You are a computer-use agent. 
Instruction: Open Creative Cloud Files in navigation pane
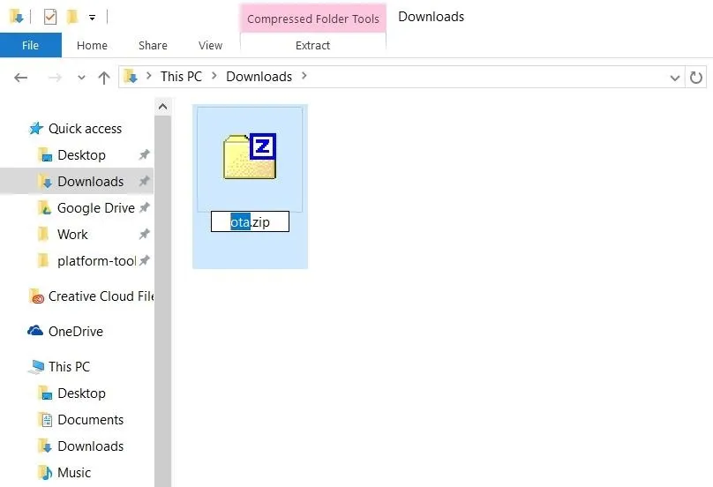(x=101, y=296)
